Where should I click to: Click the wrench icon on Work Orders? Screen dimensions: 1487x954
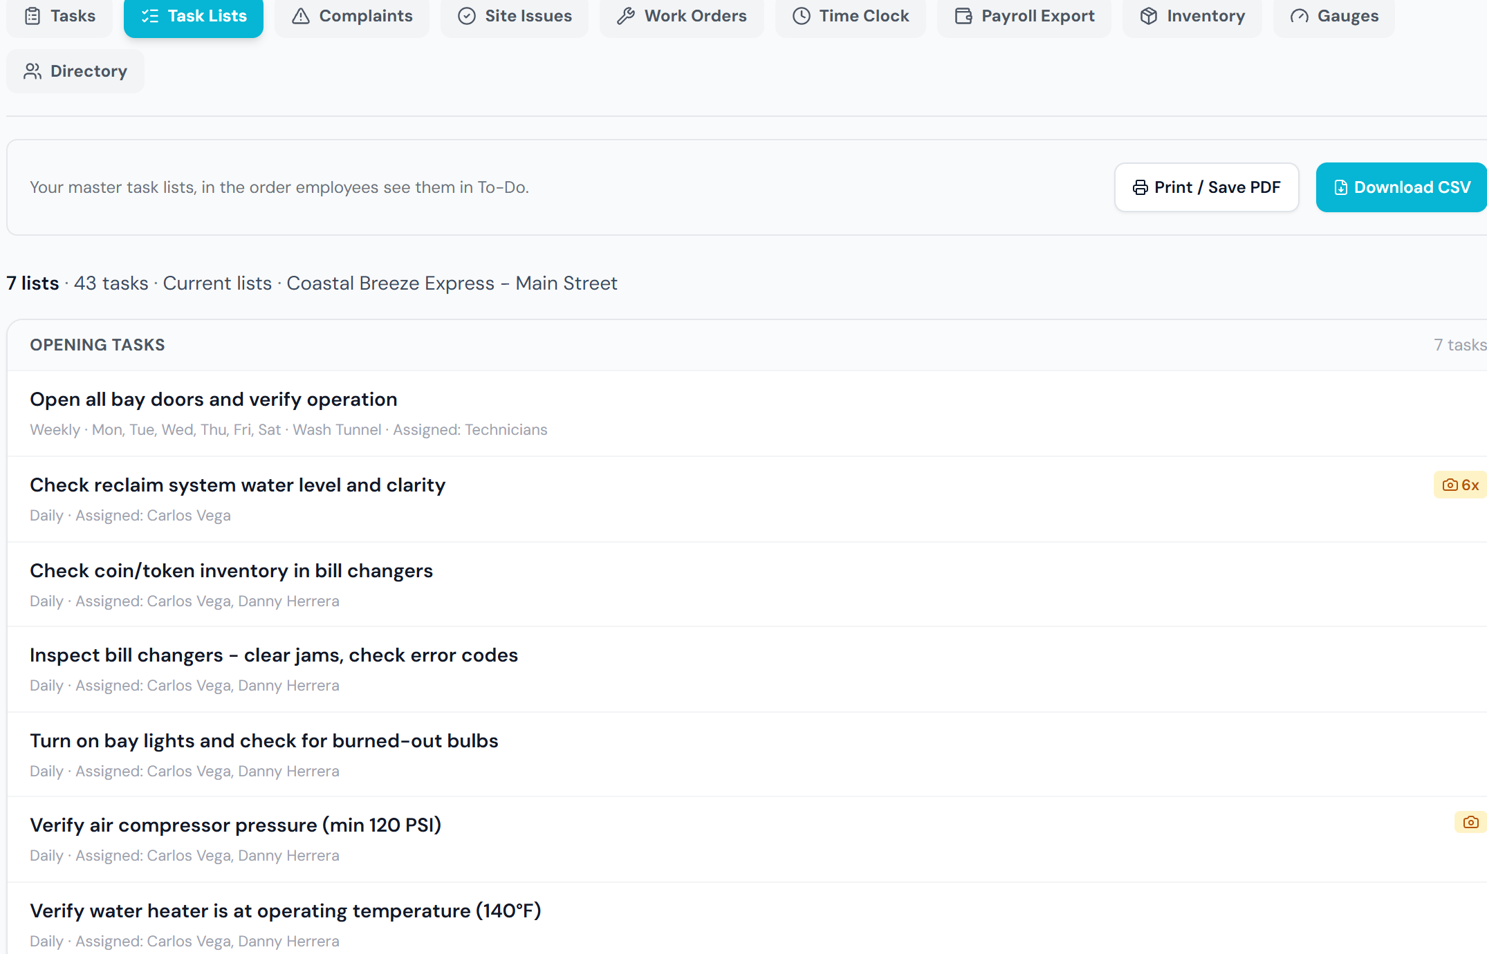click(x=626, y=16)
